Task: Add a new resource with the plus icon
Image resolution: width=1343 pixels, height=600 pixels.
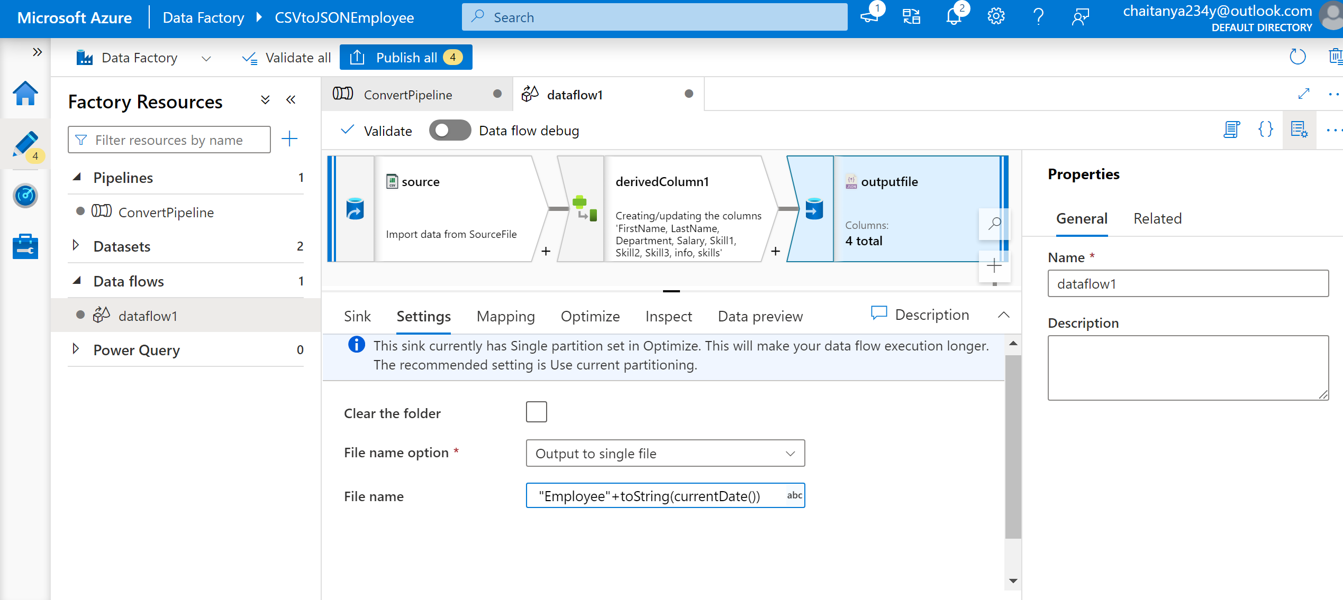Action: coord(289,139)
